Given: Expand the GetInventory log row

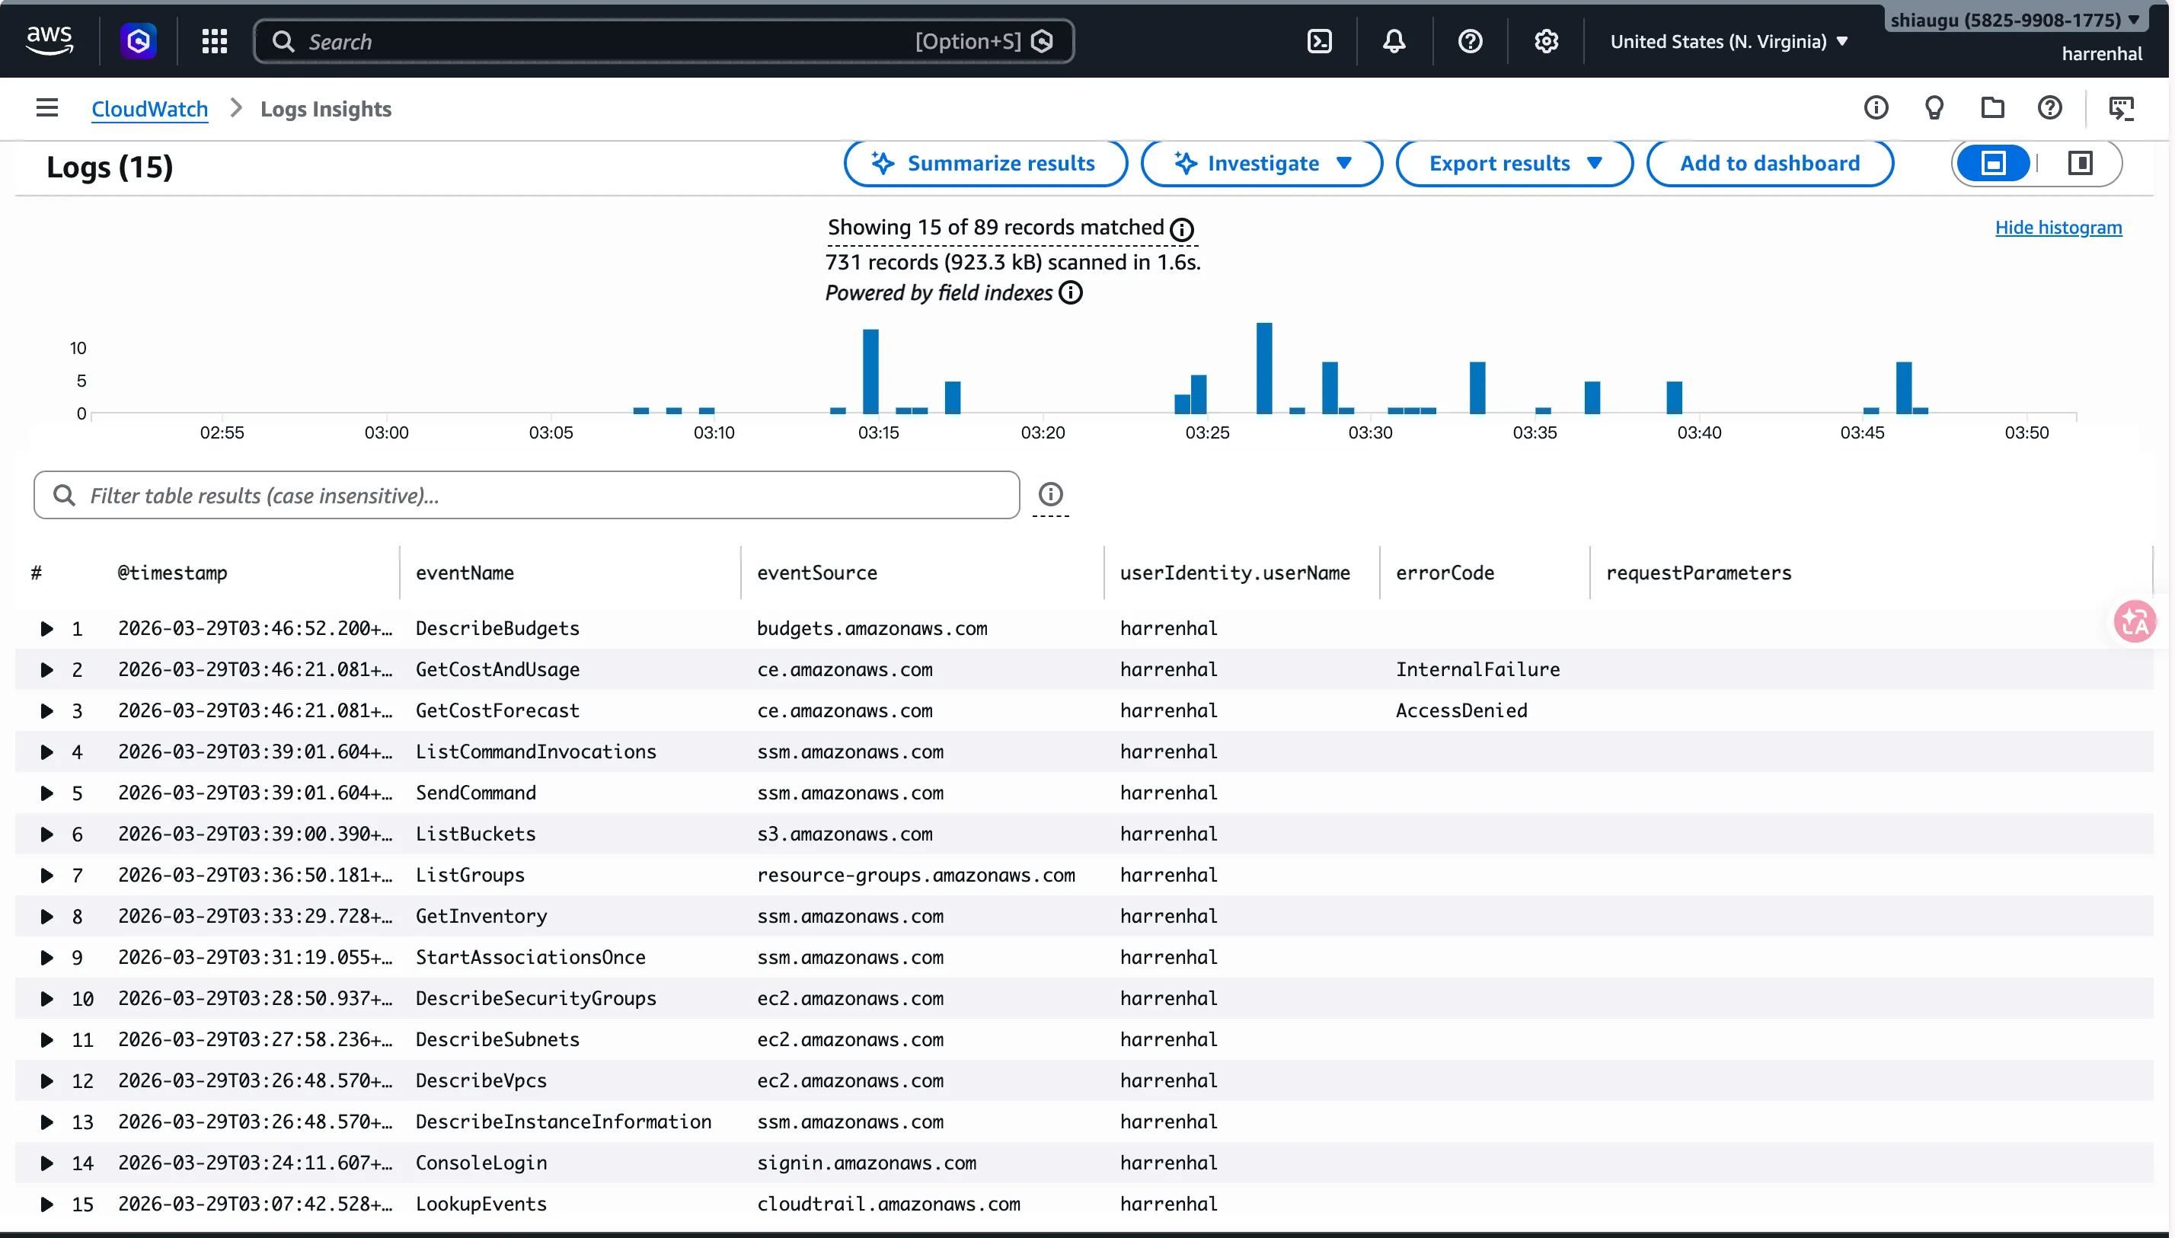Looking at the screenshot, I should (x=46, y=917).
